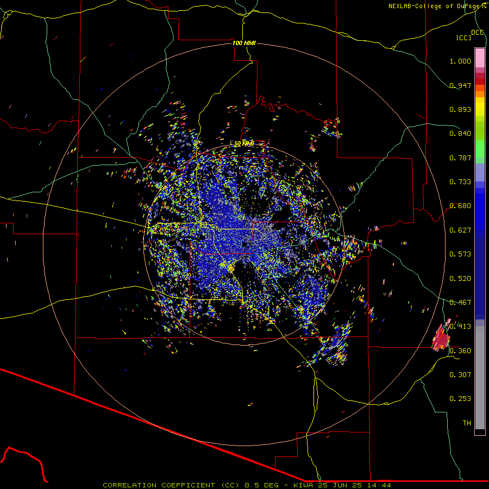Click the 50 NMI range ring label

tap(244, 144)
